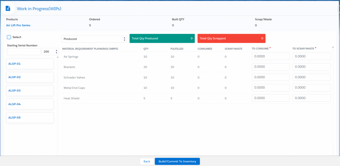This screenshot has height=166, width=340.
Task: Click To Consume field for Metal End Caps
Action: [271, 88]
